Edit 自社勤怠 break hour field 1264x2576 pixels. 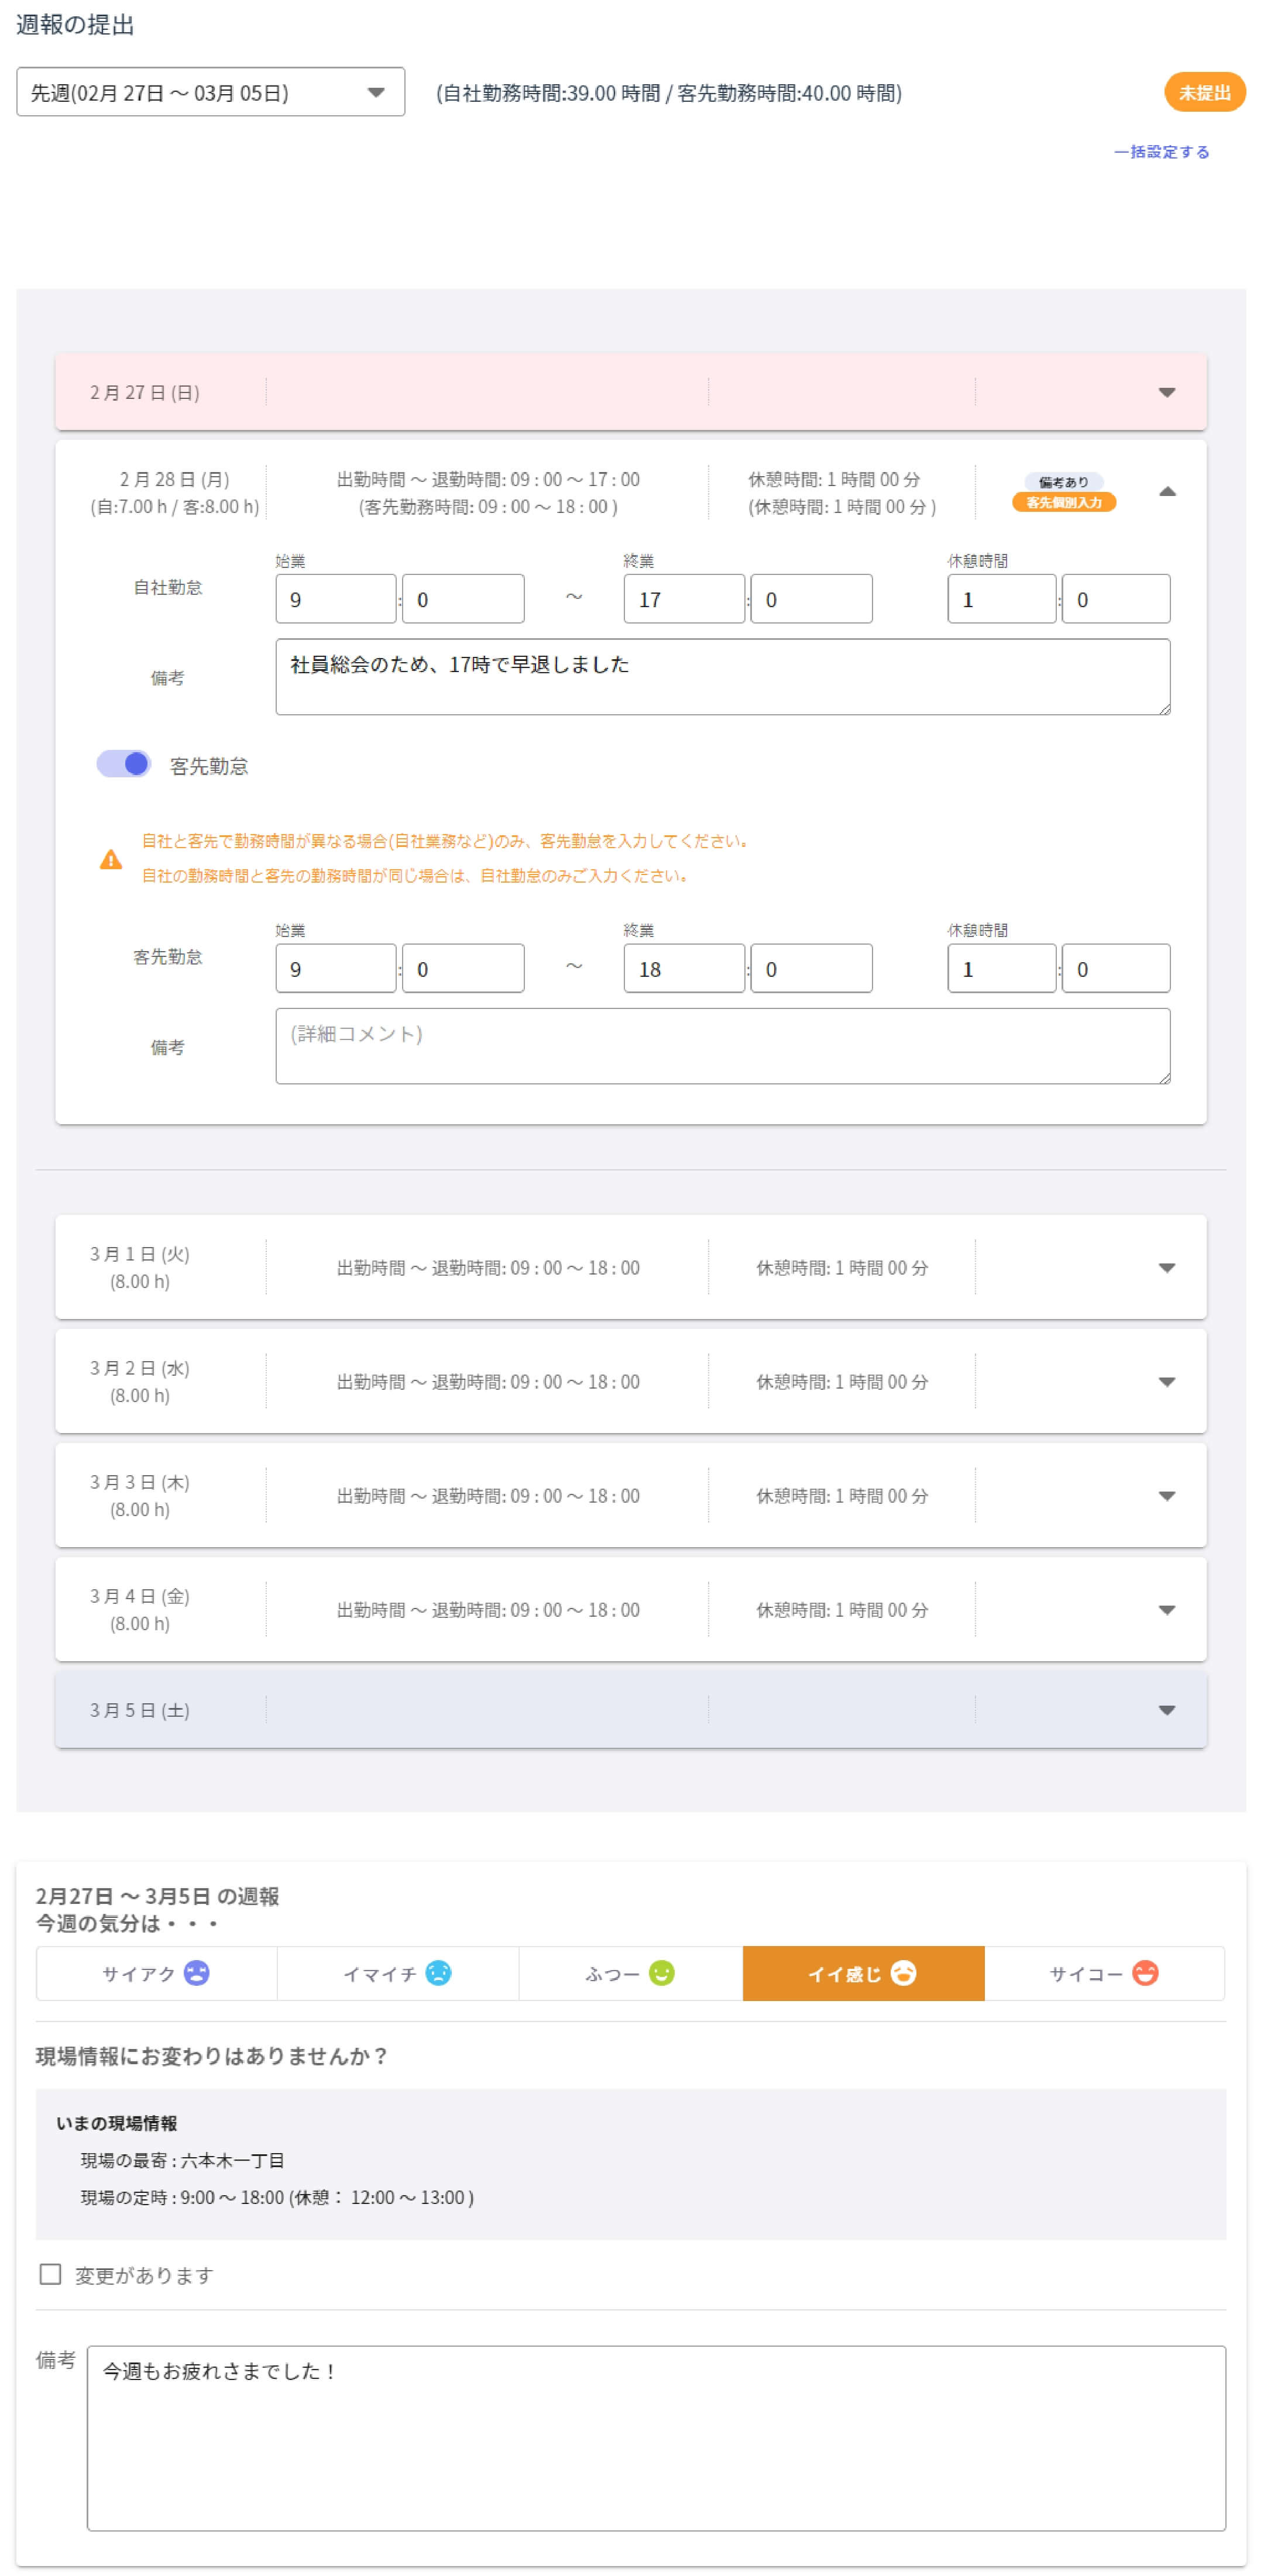click(1002, 599)
